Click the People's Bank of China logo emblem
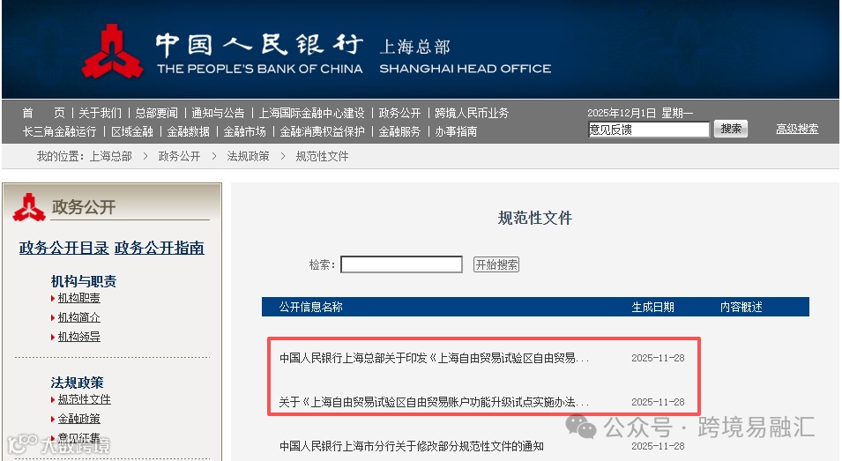This screenshot has height=461, width=842. (112, 52)
